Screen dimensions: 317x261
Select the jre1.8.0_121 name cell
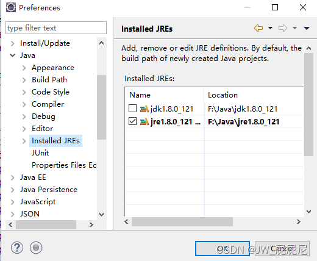pos(176,122)
